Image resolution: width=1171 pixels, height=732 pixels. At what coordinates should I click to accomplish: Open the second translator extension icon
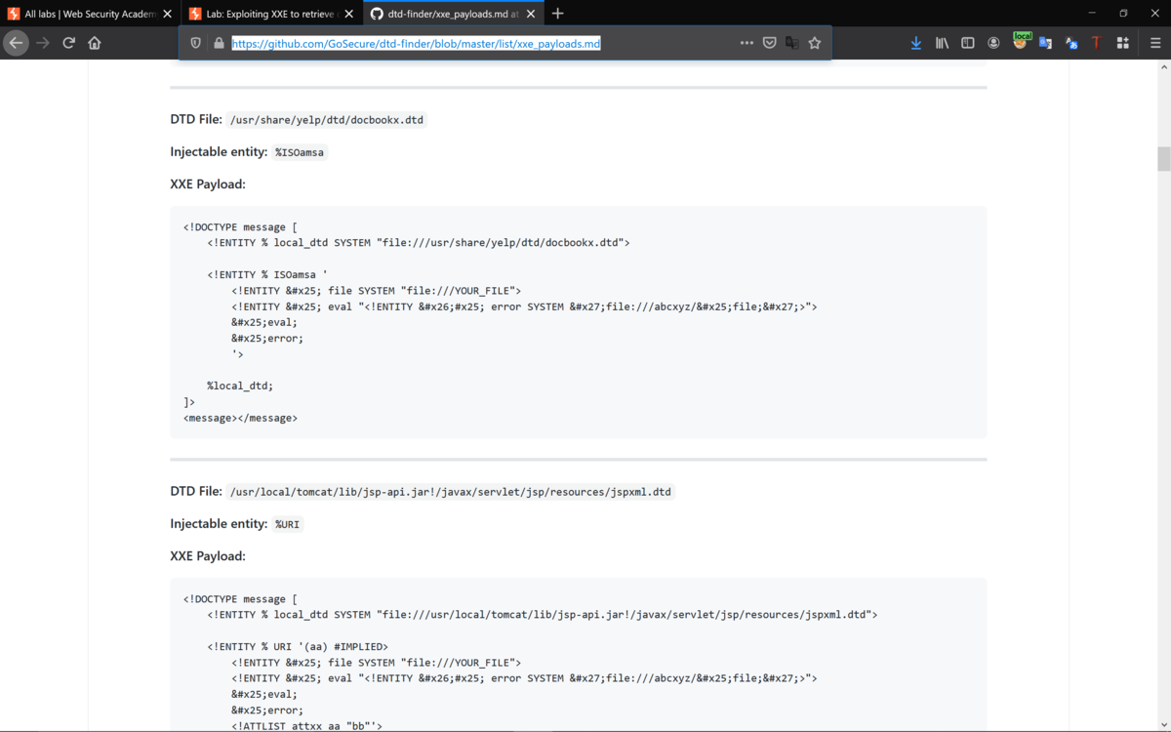pos(1071,43)
